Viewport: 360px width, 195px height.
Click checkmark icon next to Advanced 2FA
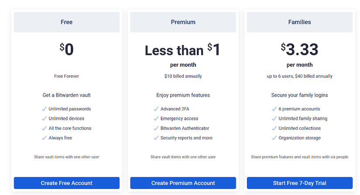pyautogui.click(x=156, y=109)
